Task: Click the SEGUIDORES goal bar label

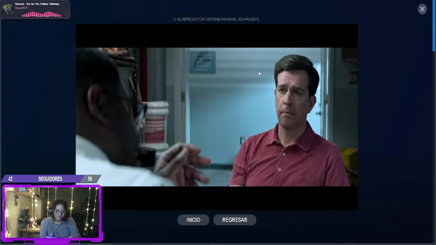Action: [x=50, y=179]
